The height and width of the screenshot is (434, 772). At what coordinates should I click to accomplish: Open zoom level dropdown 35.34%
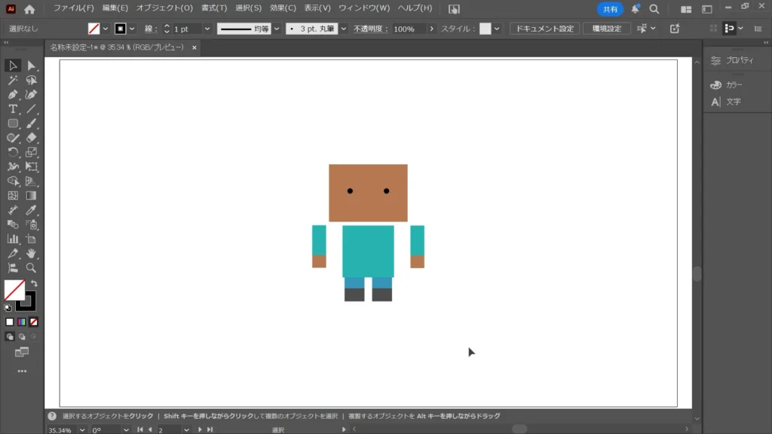coord(82,430)
